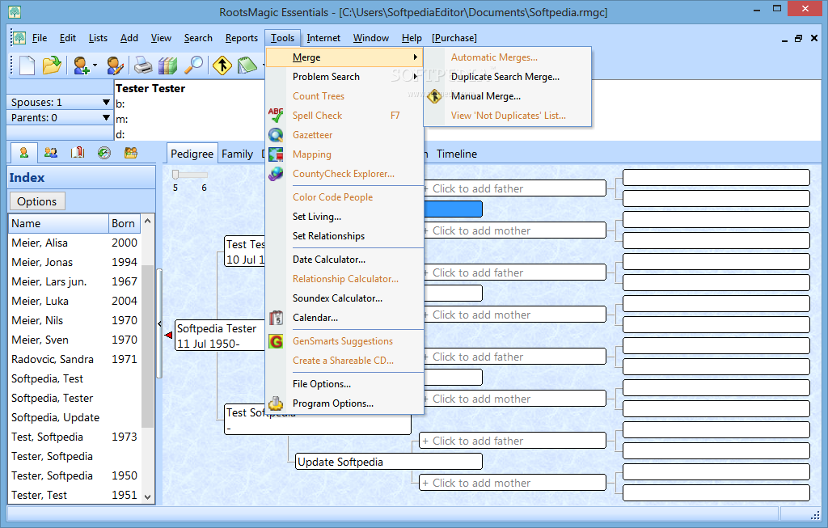Image resolution: width=828 pixels, height=528 pixels.
Task: Click the printer icon in toolbar
Action: (142, 65)
